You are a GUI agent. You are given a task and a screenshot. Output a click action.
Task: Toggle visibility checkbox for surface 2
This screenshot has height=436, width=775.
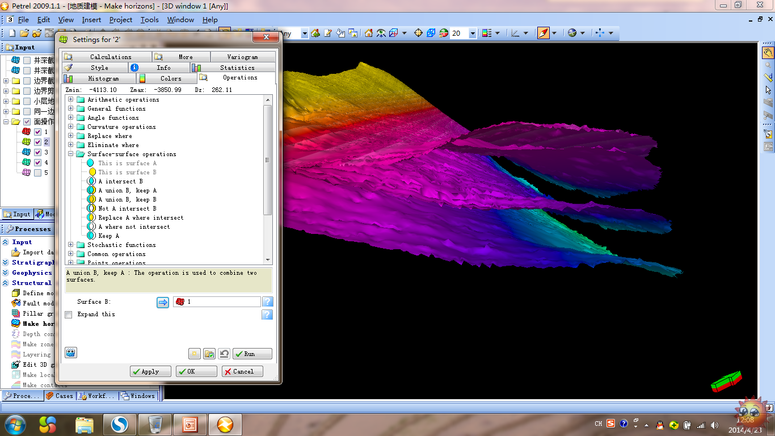tap(38, 142)
